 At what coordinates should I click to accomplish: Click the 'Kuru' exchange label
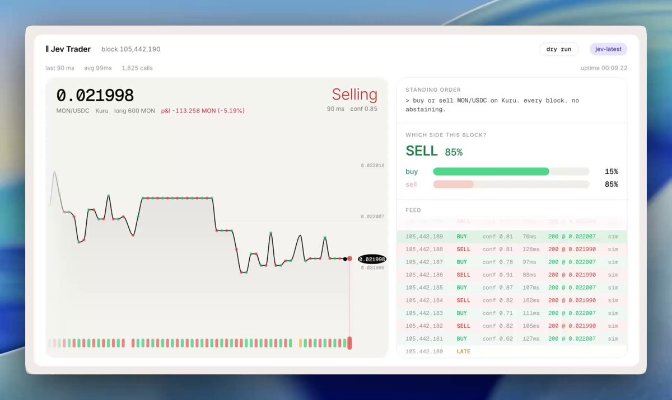click(102, 111)
